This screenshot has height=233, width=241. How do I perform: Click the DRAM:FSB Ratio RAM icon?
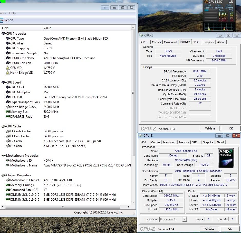tap(7, 117)
